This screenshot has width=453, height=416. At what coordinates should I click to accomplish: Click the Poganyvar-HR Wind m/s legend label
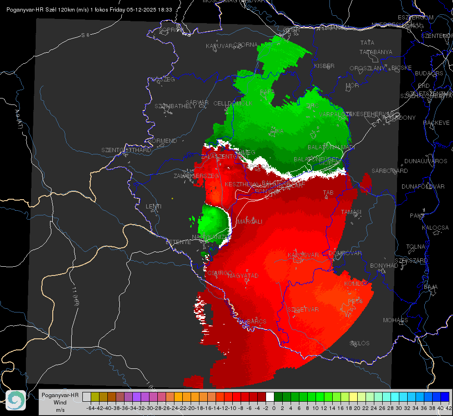click(60, 403)
